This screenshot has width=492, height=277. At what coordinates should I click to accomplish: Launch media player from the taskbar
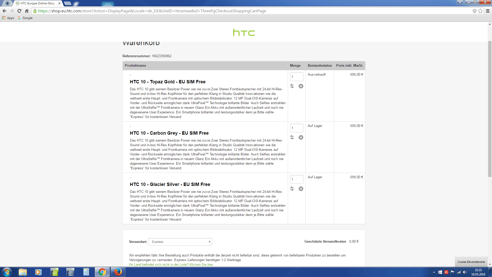point(38,272)
